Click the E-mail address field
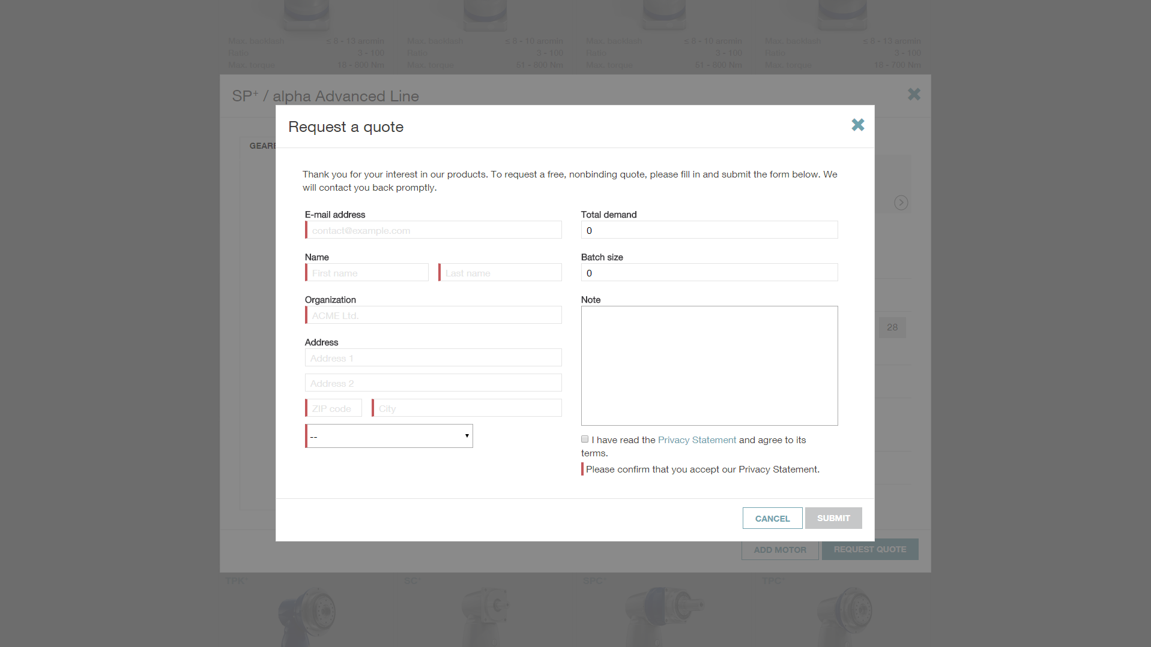Screen dimensions: 1151x647 click(x=434, y=230)
